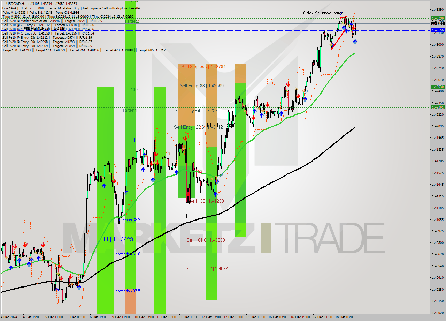Click the 1.42740 price axis value
The image size is (446, 321).
(438, 68)
